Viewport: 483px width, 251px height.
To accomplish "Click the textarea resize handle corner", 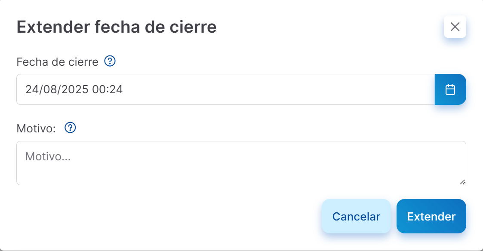I will pyautogui.click(x=463, y=183).
